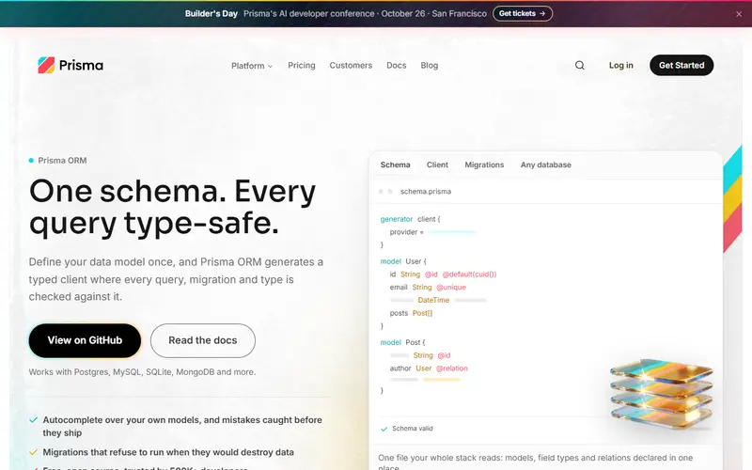Click the teal checkmark beside Autocomplete bullet
Image resolution: width=752 pixels, height=470 pixels.
tap(33, 420)
